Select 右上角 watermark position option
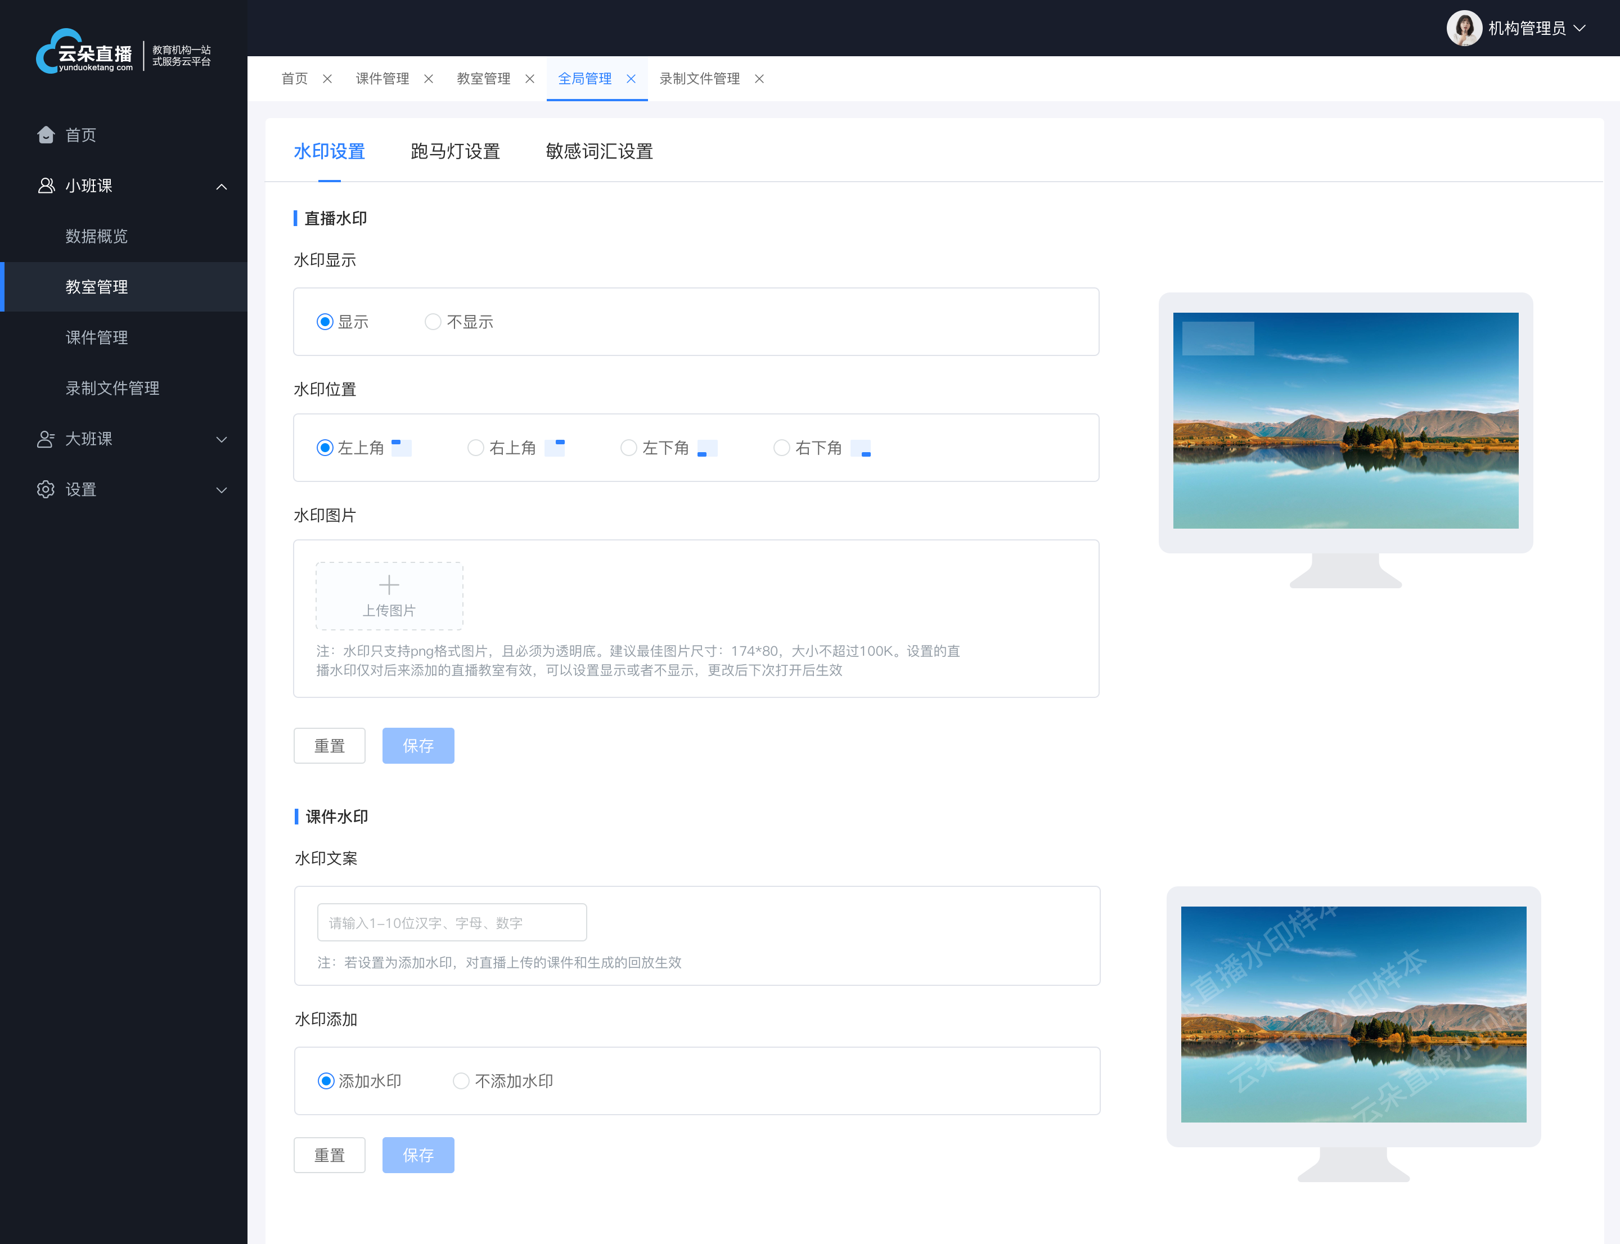Image resolution: width=1620 pixels, height=1244 pixels. point(474,448)
